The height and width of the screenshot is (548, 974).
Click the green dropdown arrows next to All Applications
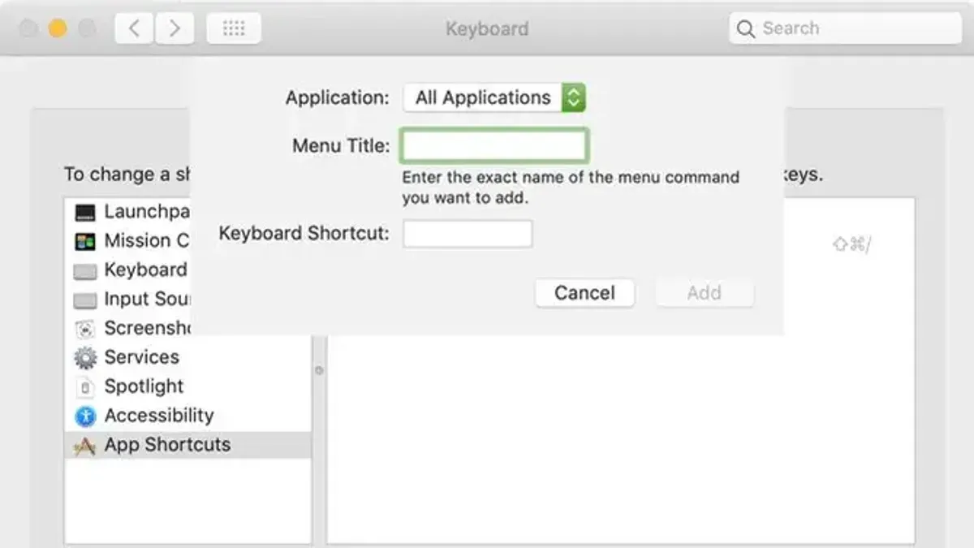(x=573, y=97)
